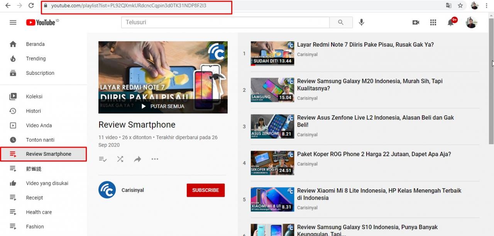This screenshot has width=494, height=236.
Task: Open the YouTube account avatar menu
Action: coord(471,22)
